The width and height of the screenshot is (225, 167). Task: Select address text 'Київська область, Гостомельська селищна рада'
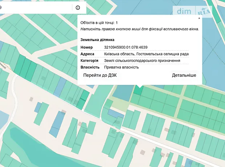pyautogui.click(x=146, y=54)
